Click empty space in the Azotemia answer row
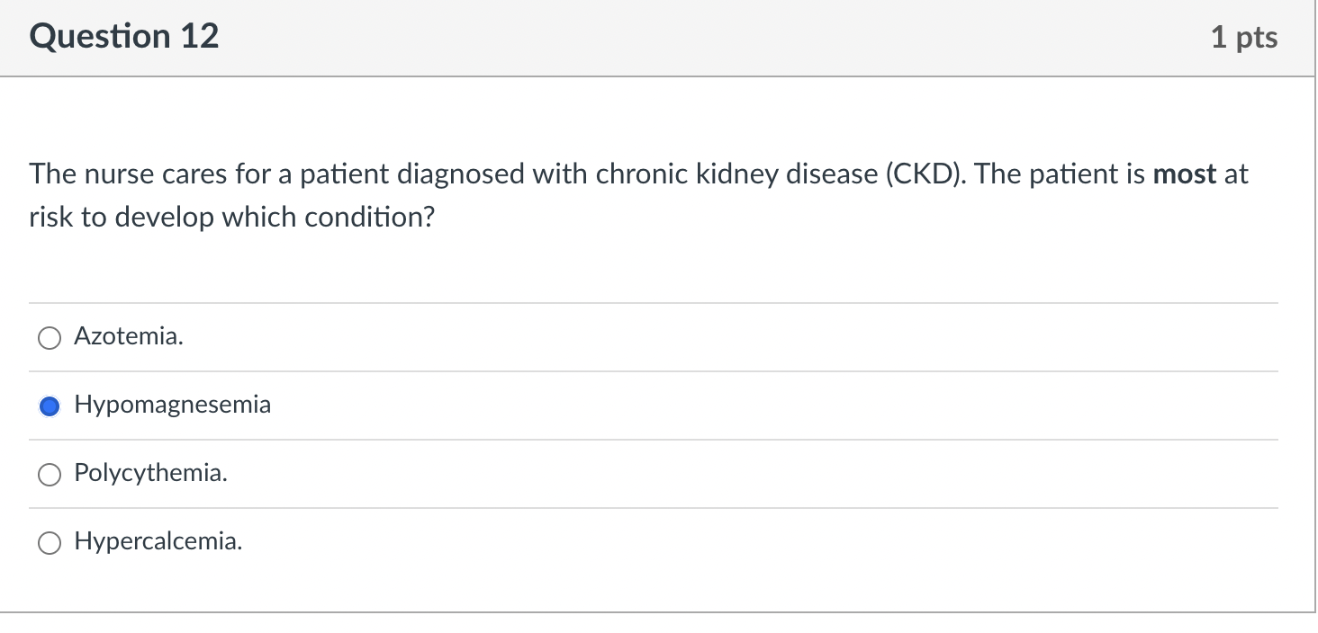1318x633 pixels. (720, 338)
